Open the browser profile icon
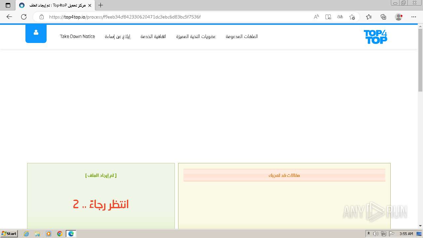This screenshot has width=423, height=238. (x=399, y=17)
